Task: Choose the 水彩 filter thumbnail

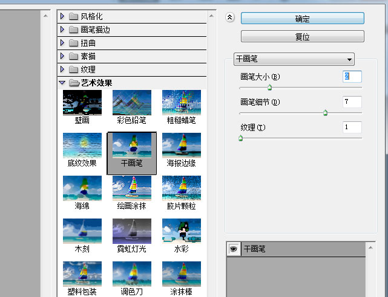Action: click(181, 231)
